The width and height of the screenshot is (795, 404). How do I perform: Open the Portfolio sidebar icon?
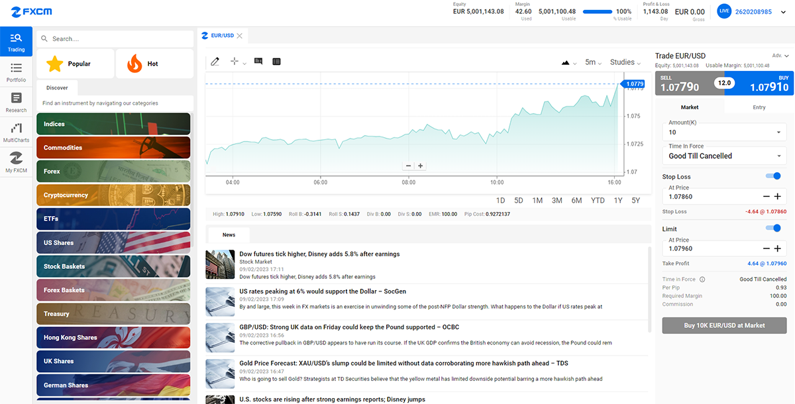[x=16, y=72]
